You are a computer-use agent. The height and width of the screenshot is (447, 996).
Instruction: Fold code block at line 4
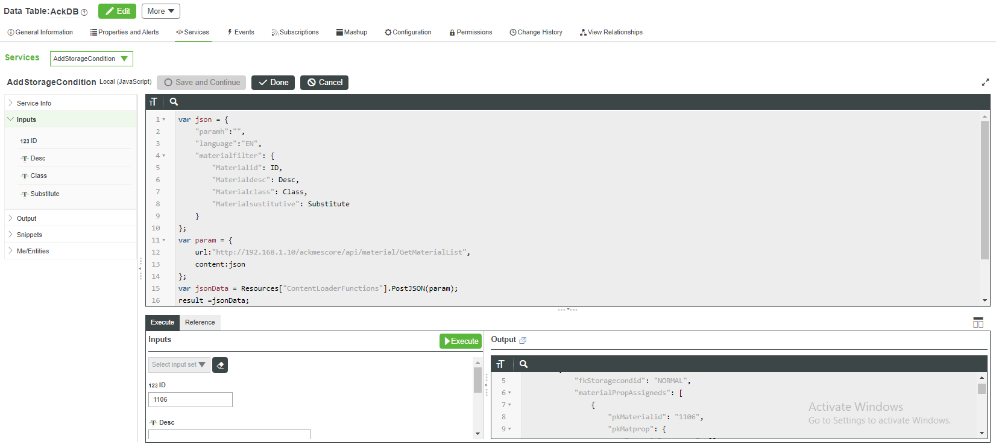(163, 156)
